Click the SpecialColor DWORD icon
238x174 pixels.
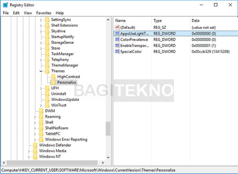click(x=117, y=51)
